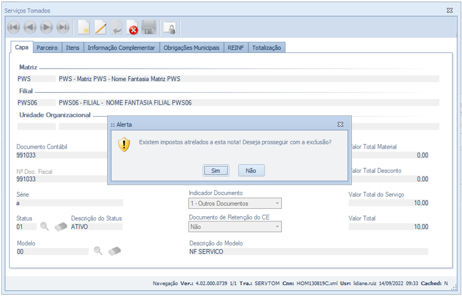The height and width of the screenshot is (296, 462).
Task: Click Descrição do Modelo value NF SERVICO
Action: pos(308,251)
